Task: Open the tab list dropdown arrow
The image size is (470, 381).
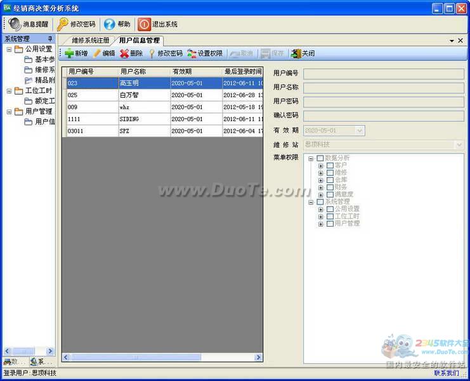Action: 452,41
